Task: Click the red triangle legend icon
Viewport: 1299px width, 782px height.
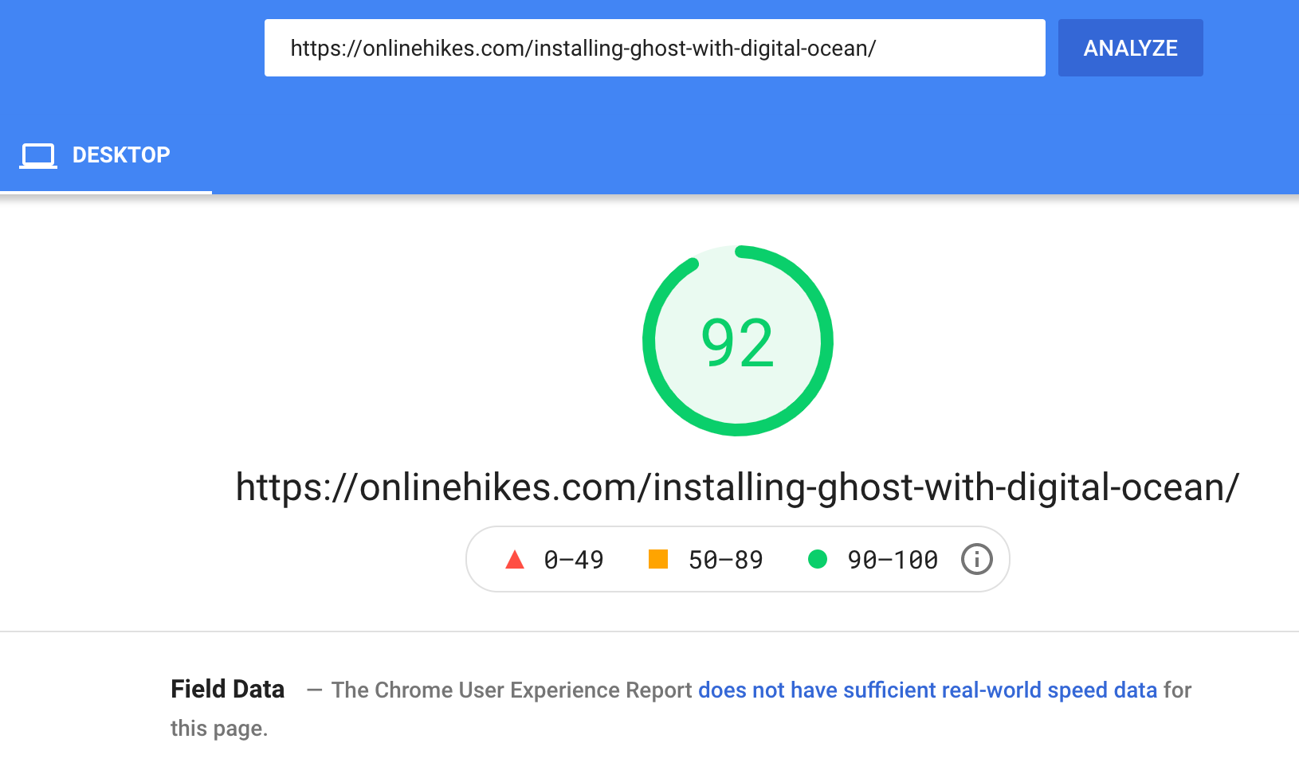Action: click(515, 560)
